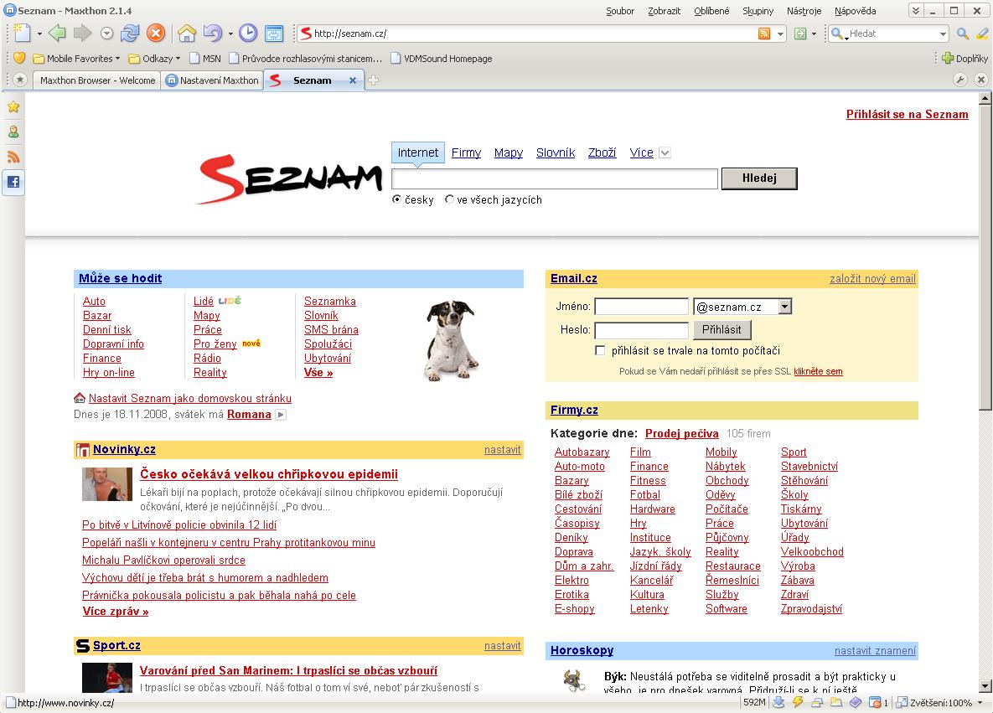Click the page vertical scrollbar down arrow

985,685
